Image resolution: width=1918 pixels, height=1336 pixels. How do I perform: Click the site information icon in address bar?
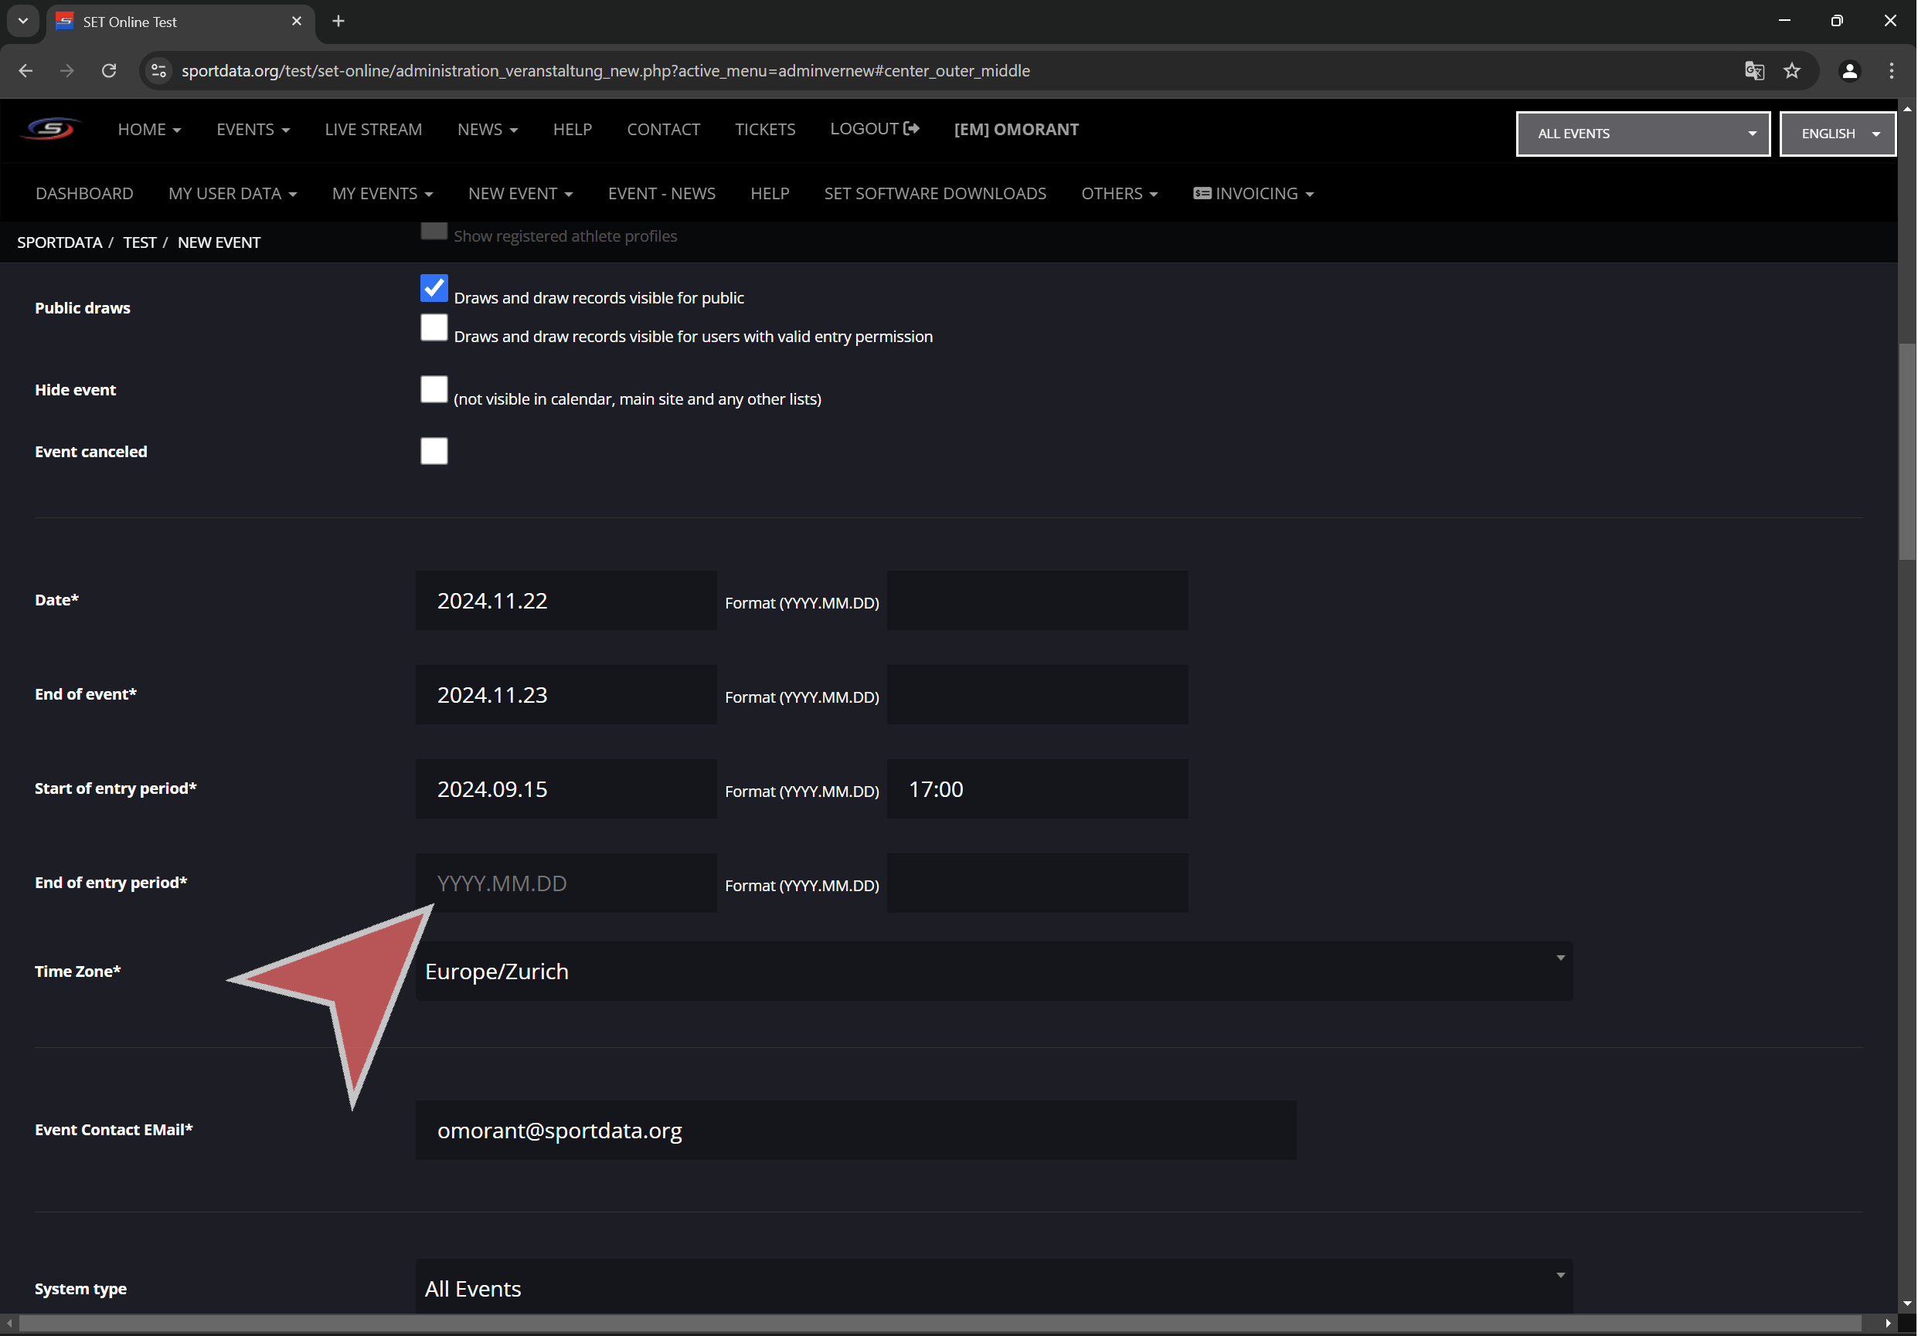(x=158, y=71)
